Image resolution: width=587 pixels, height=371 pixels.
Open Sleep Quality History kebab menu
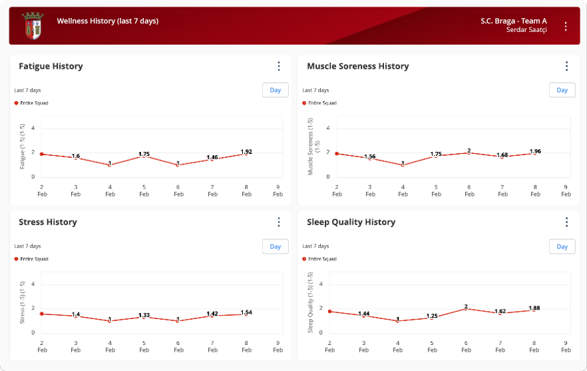566,222
